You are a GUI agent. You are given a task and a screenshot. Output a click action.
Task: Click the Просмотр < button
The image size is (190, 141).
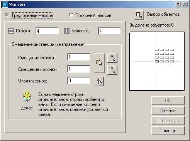pyautogui.click(x=168, y=121)
